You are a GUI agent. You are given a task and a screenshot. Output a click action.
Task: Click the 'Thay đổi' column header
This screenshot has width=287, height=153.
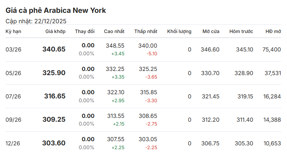pyautogui.click(x=85, y=32)
